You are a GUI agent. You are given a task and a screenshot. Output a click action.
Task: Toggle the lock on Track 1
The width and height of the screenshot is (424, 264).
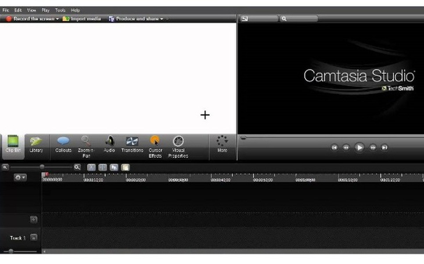tap(34, 237)
